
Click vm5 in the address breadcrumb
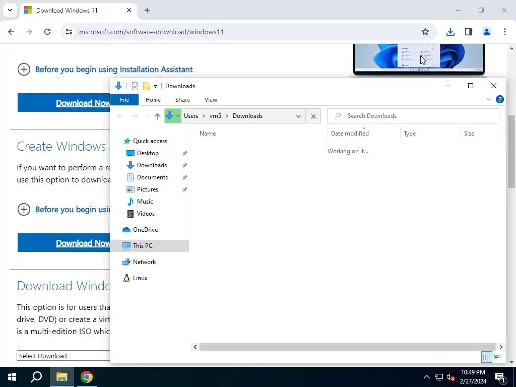coord(215,116)
